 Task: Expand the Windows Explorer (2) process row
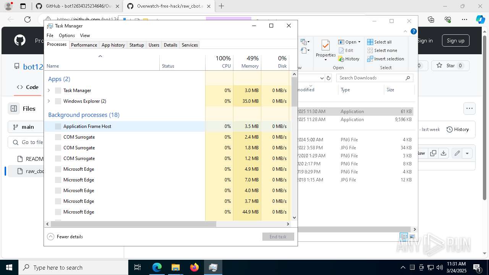49,101
